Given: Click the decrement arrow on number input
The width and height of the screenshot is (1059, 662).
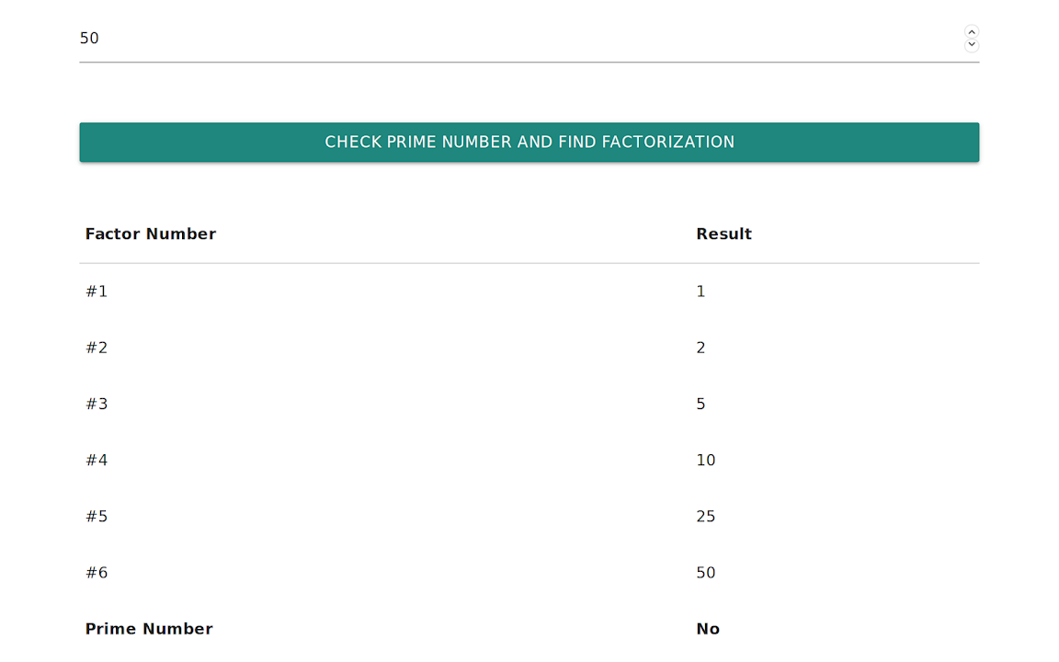Looking at the screenshot, I should tap(972, 45).
